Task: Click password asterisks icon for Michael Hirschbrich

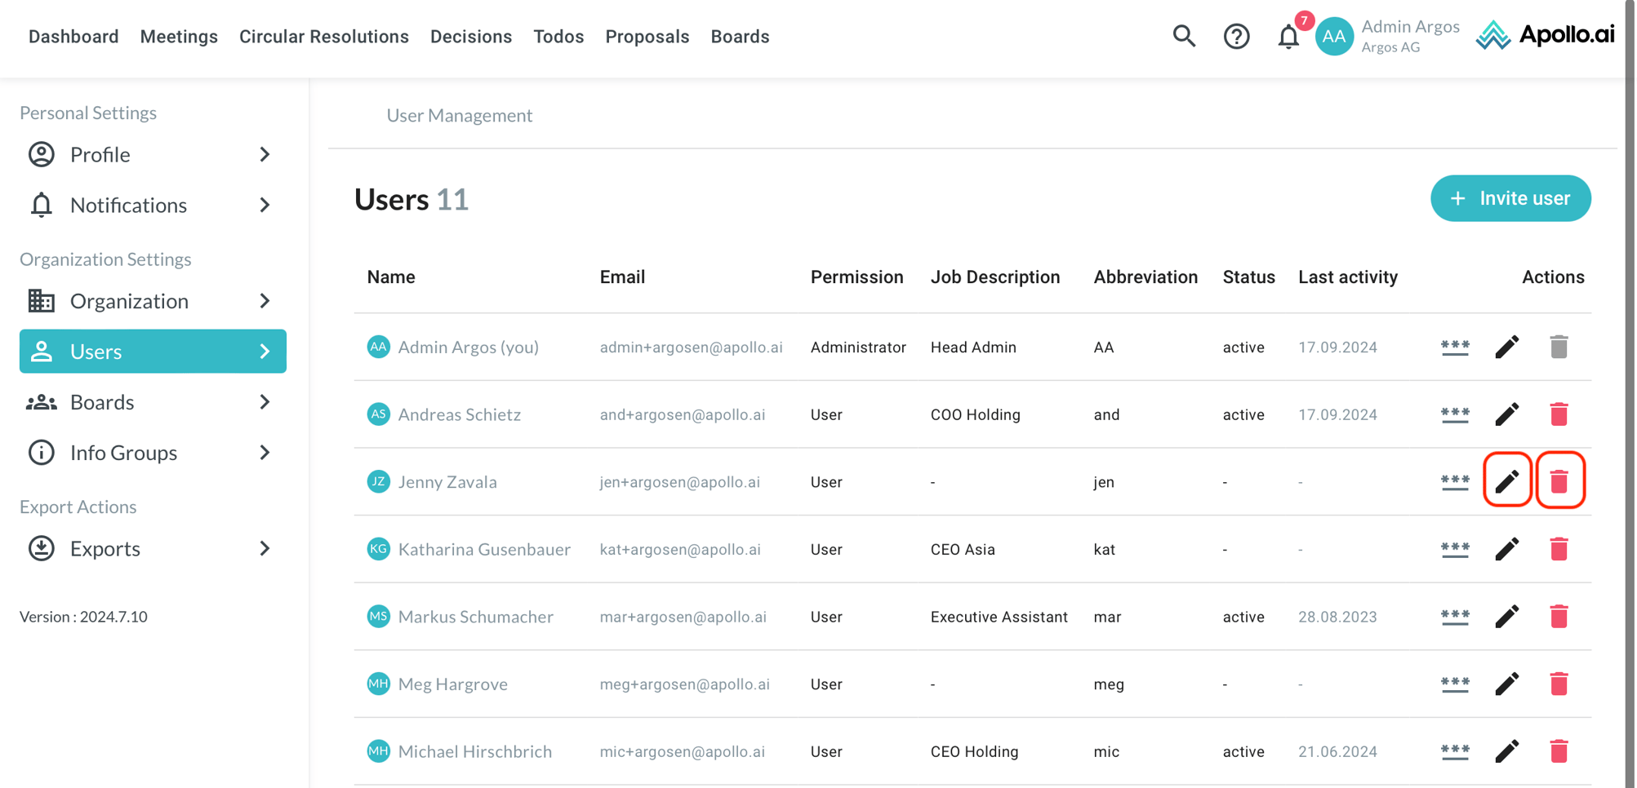Action: pyautogui.click(x=1455, y=751)
